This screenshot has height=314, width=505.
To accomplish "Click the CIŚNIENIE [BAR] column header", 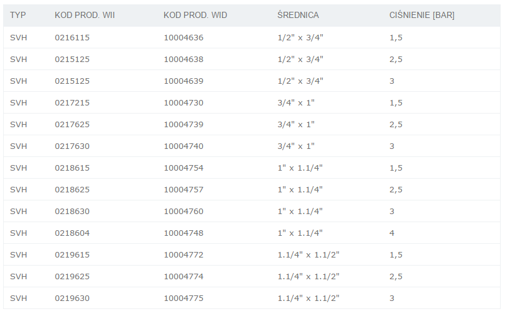I will tap(422, 16).
